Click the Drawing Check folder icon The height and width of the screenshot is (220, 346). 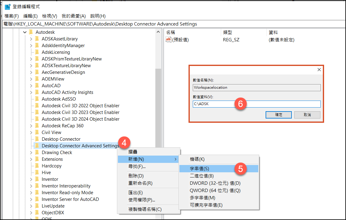pos(37,153)
